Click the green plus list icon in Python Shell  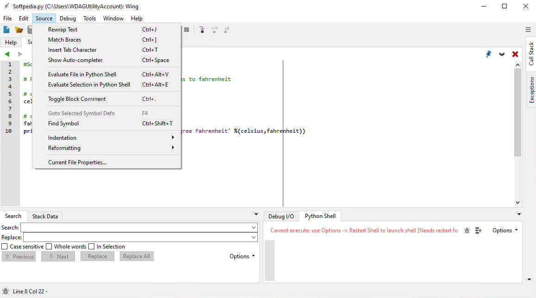click(x=479, y=231)
